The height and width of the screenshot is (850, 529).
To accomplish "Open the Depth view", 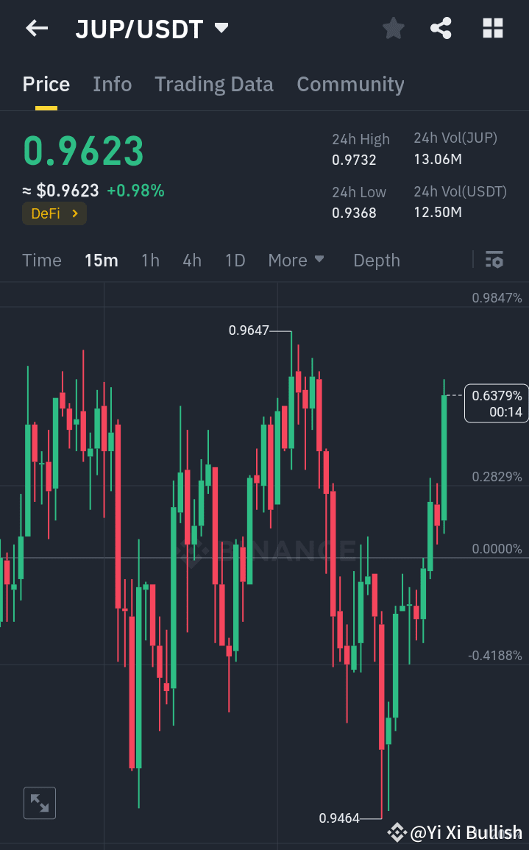I will 376,260.
